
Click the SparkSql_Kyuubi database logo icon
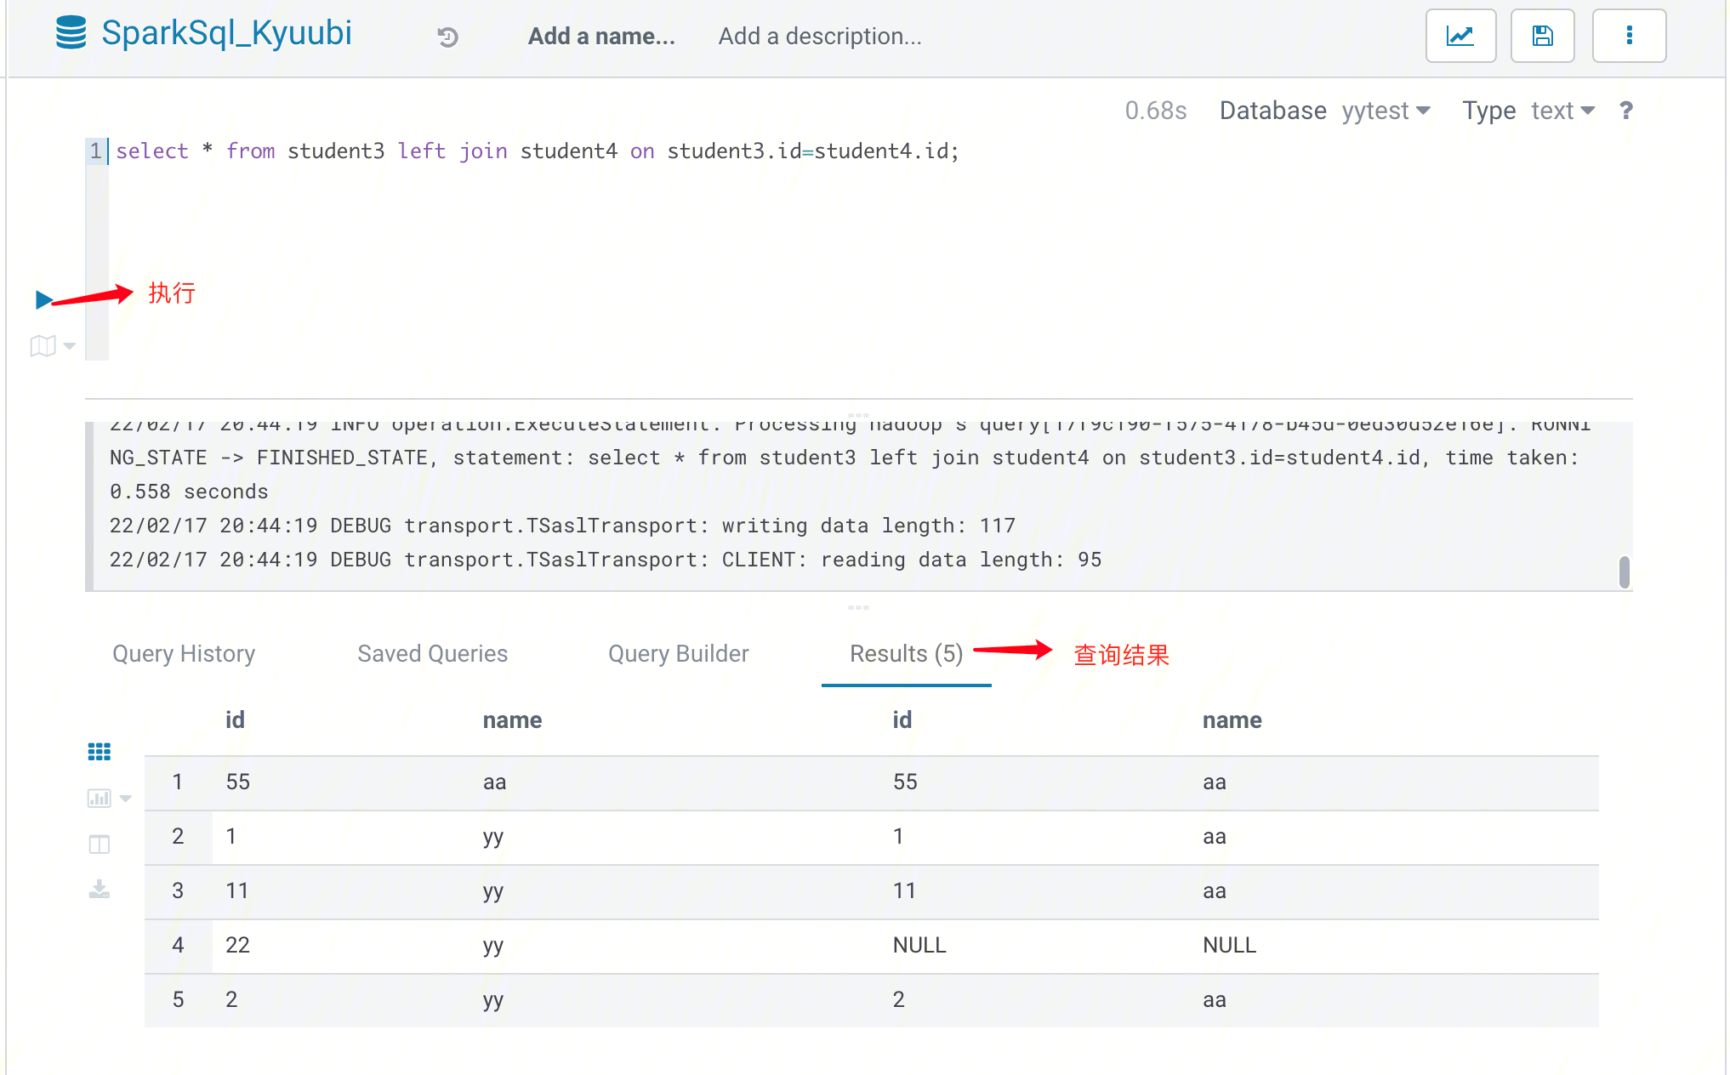pos(71,33)
